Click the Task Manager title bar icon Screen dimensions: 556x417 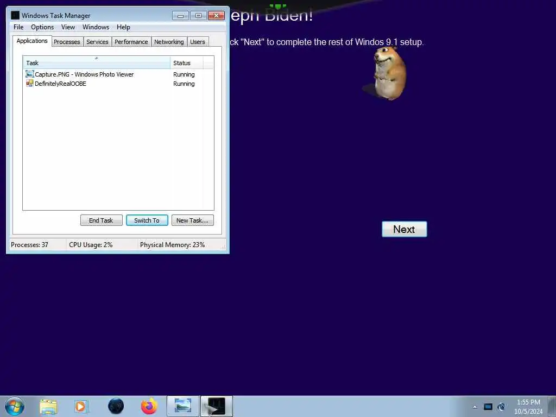(x=15, y=15)
